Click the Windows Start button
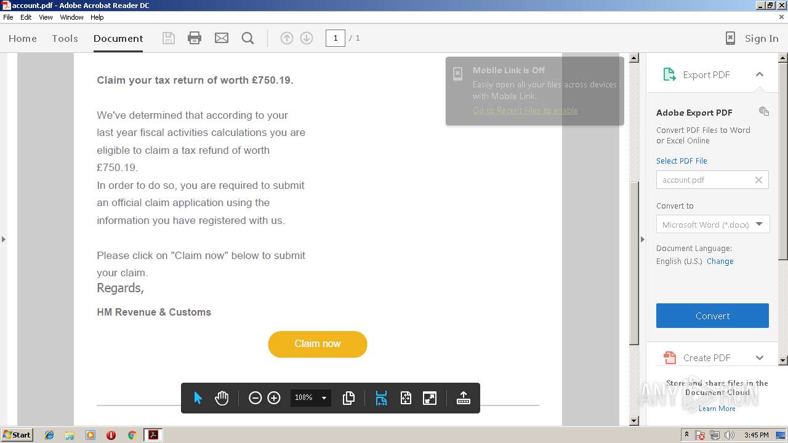The image size is (788, 443). tap(17, 435)
